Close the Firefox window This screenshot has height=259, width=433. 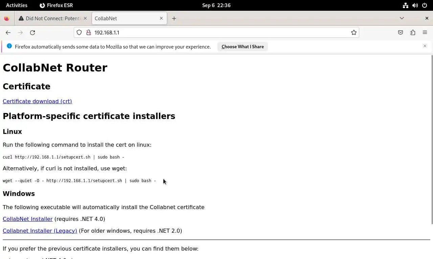pyautogui.click(x=427, y=18)
